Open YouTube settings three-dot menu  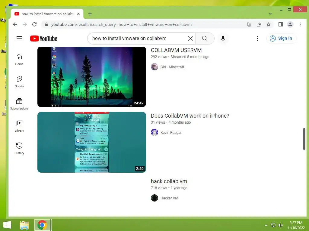(x=258, y=38)
